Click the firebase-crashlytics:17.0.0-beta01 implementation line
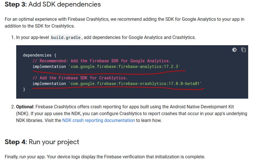Screen dimensions: 255x168 [117, 84]
